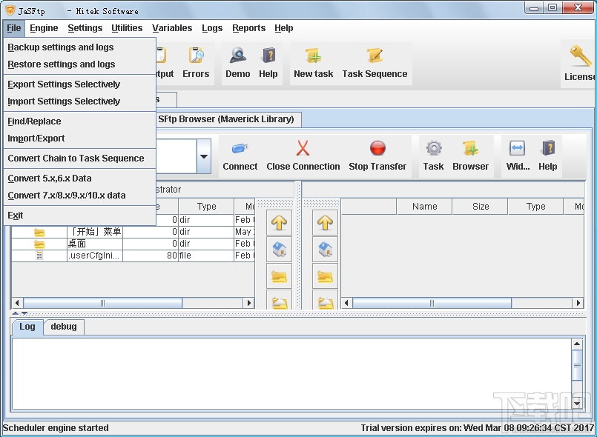Choose Backup settings and logs
Viewport: 597px width, 437px height.
point(79,47)
